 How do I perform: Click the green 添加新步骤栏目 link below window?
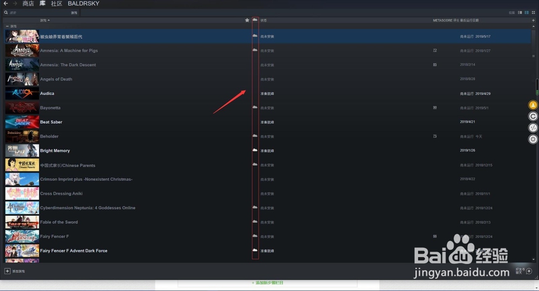point(267,283)
